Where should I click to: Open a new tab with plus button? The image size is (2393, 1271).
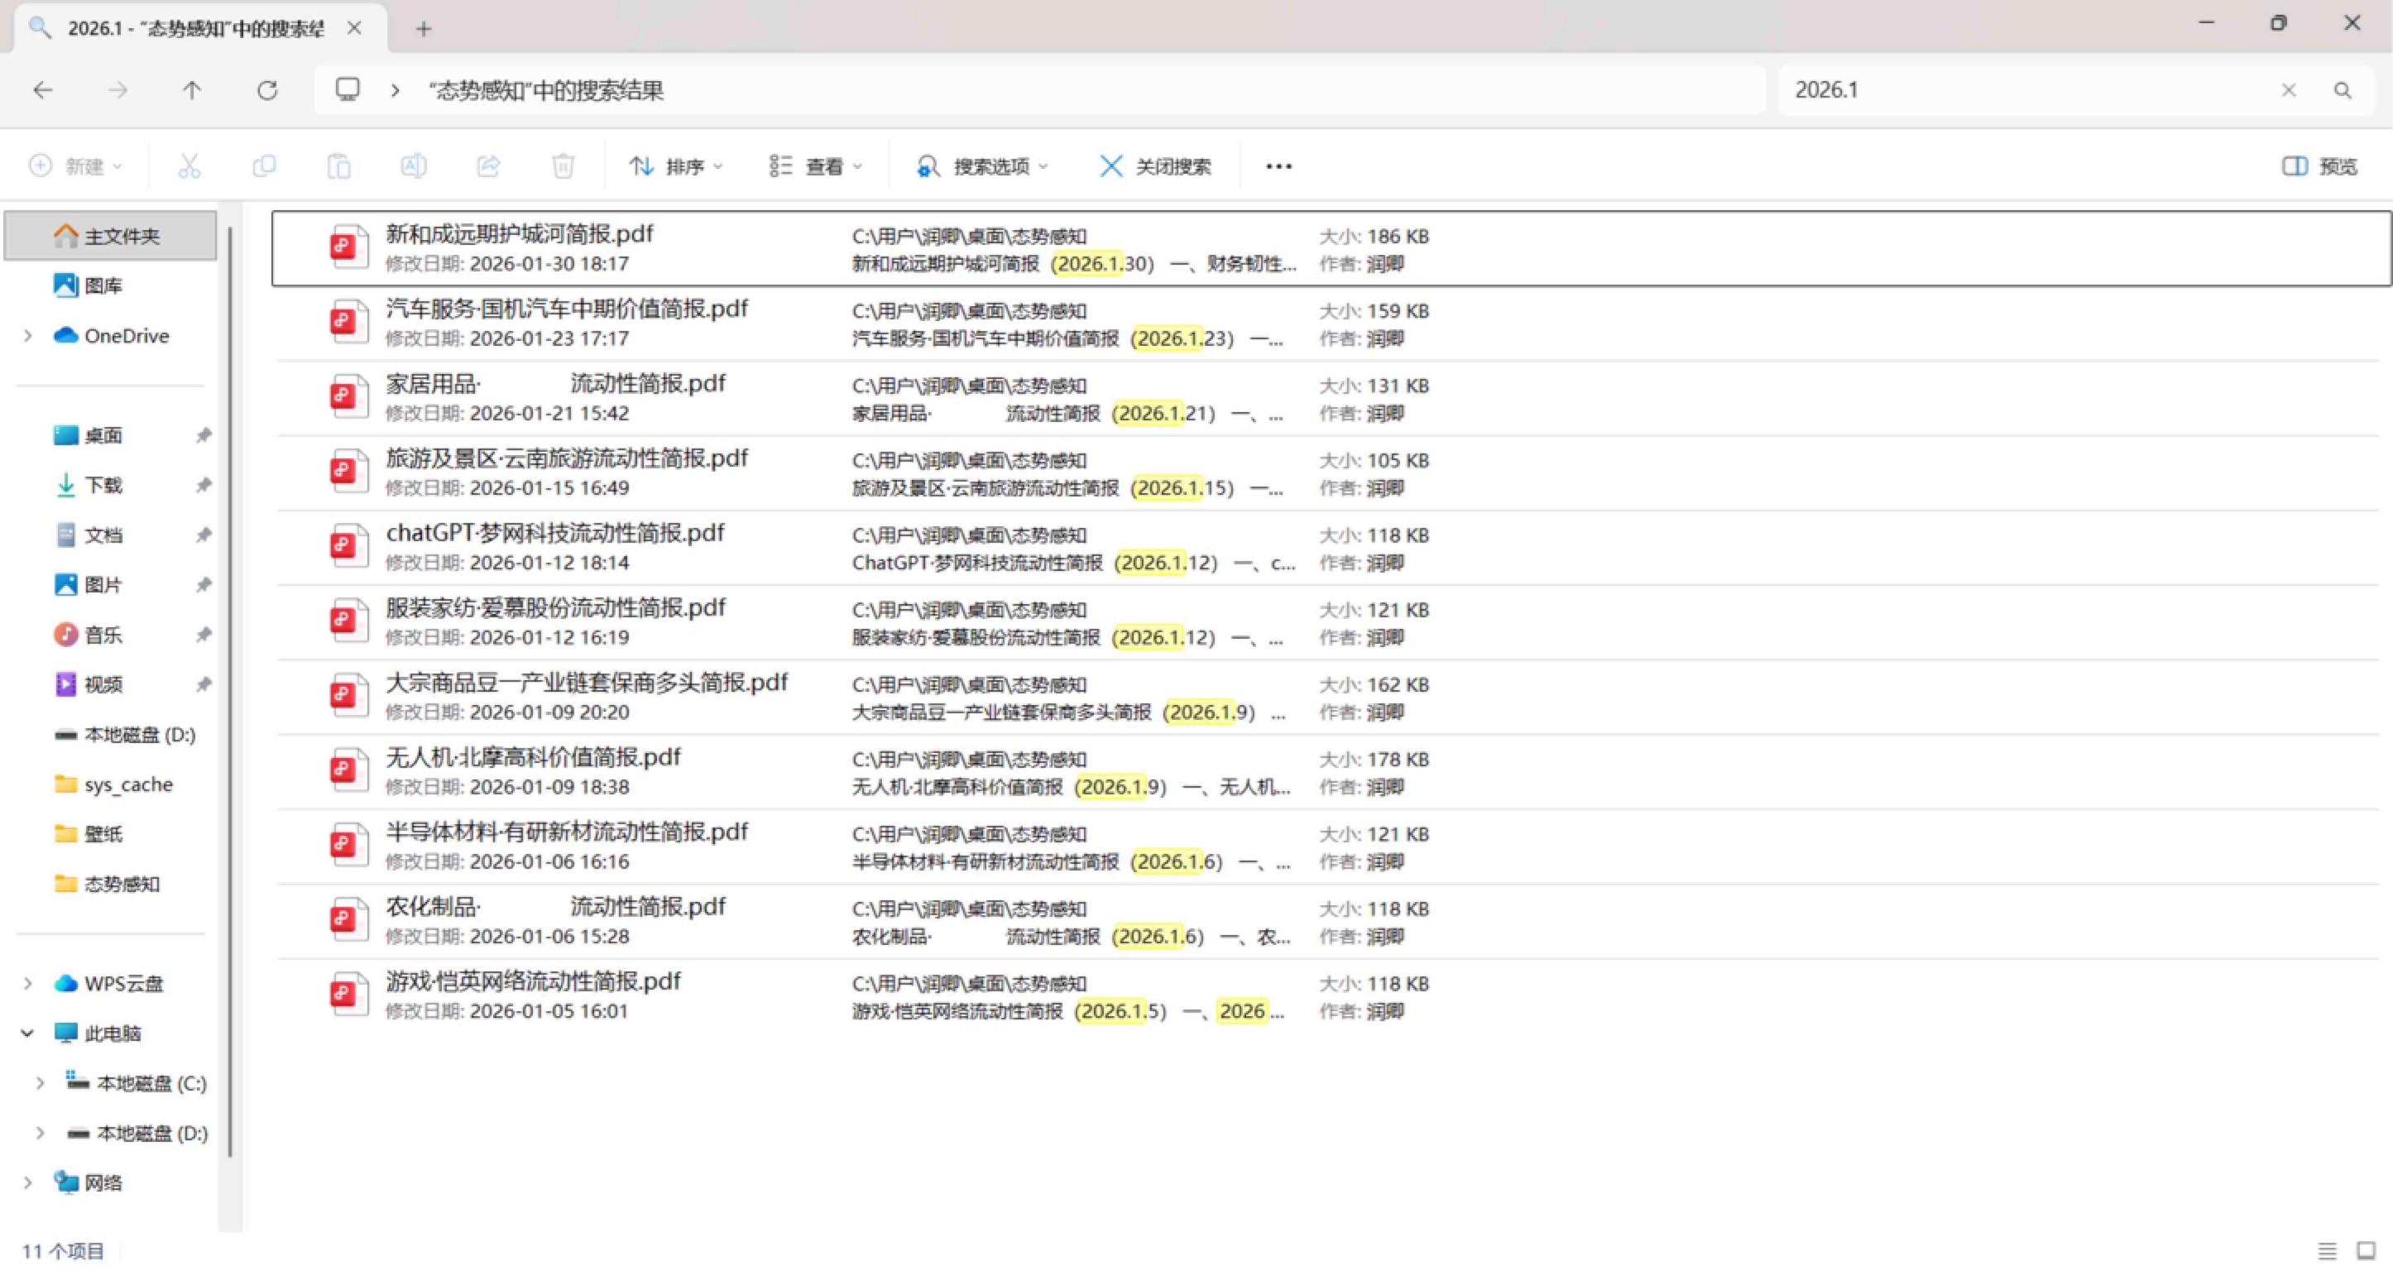point(424,29)
